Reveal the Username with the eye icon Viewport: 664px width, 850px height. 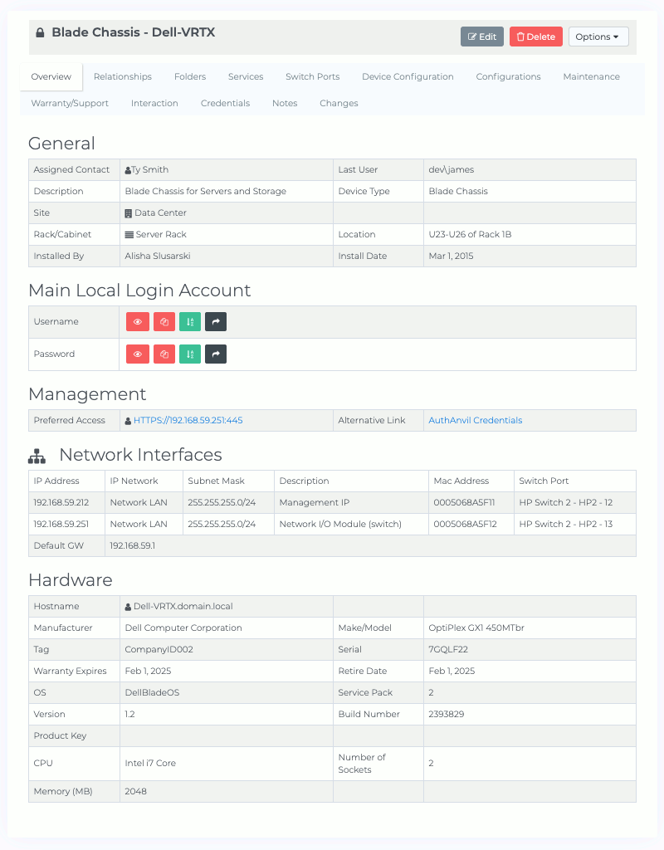[x=138, y=321]
